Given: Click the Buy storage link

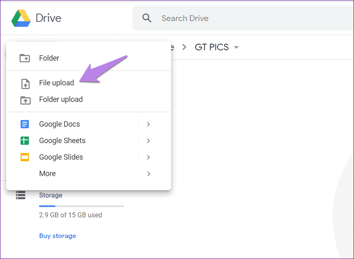Looking at the screenshot, I should coord(58,236).
